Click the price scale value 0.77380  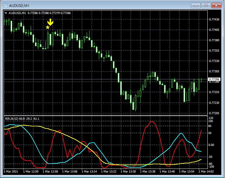214,40
